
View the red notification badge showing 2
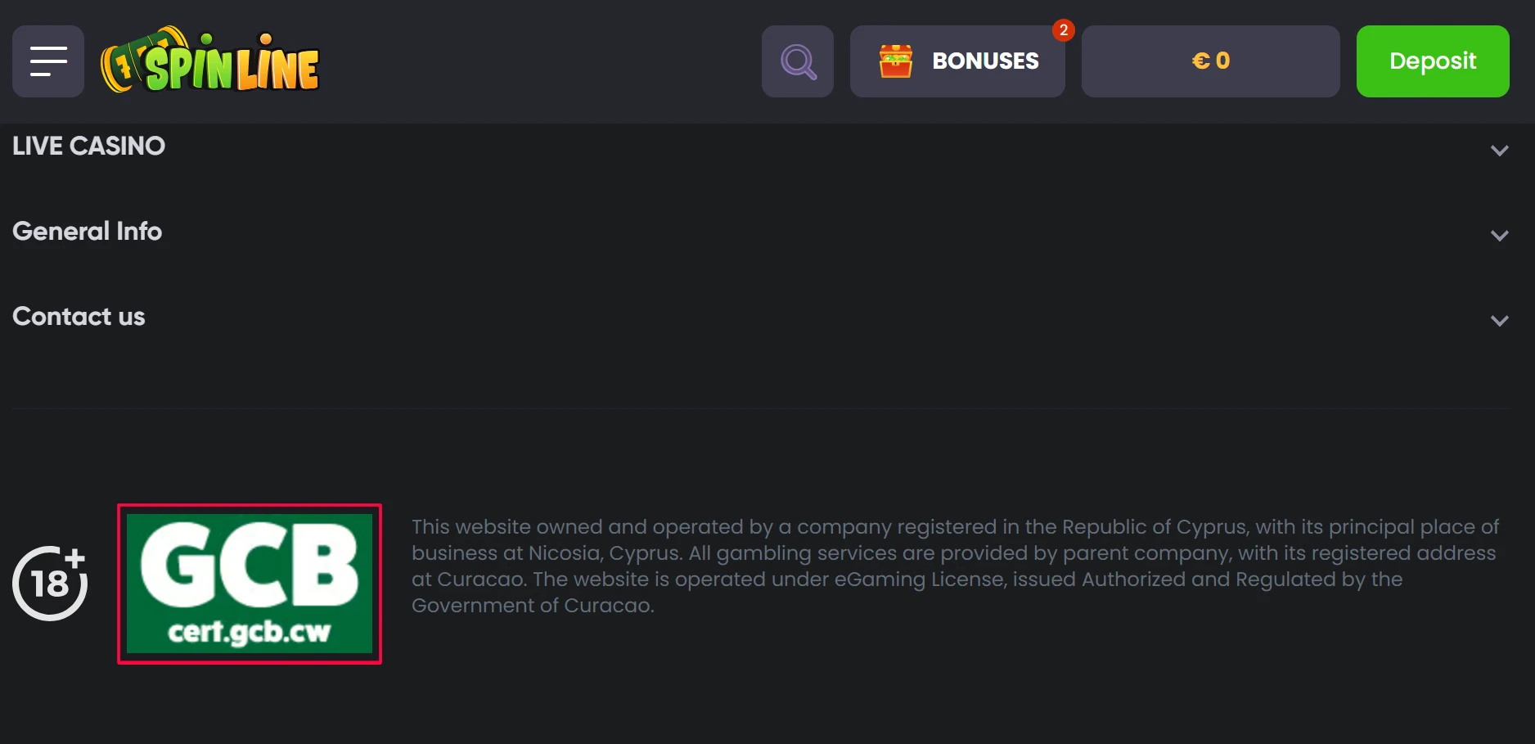click(x=1063, y=30)
